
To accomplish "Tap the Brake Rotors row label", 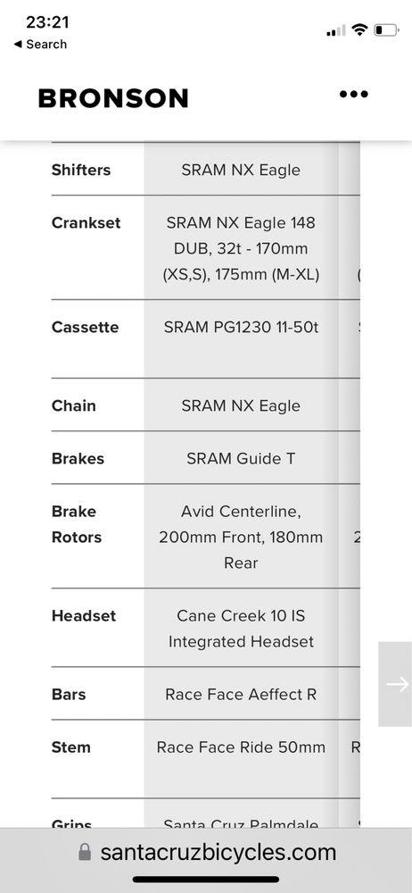I will point(77,524).
